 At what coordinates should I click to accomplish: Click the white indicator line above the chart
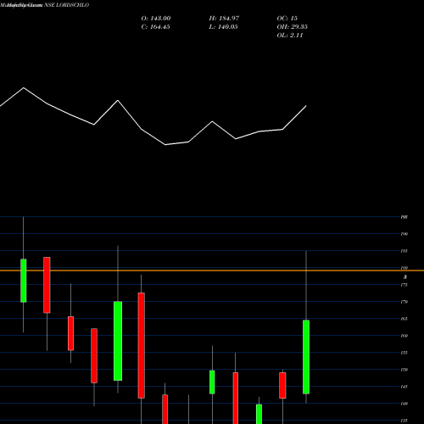tap(153, 116)
